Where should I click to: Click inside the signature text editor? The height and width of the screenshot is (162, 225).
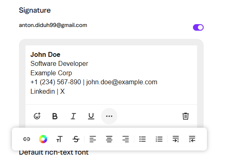click(111, 75)
